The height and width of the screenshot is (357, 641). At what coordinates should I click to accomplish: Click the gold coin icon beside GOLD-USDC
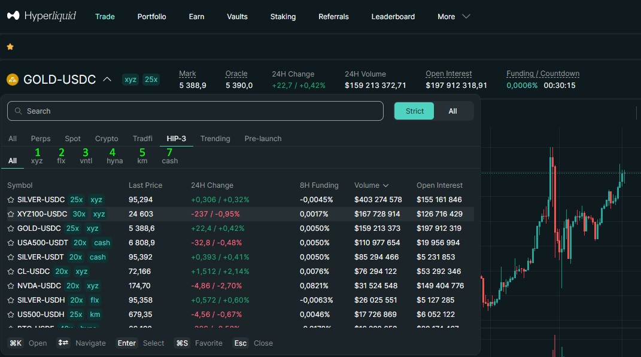pyautogui.click(x=13, y=80)
